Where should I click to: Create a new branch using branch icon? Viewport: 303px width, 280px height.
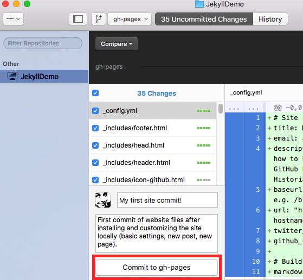point(99,19)
